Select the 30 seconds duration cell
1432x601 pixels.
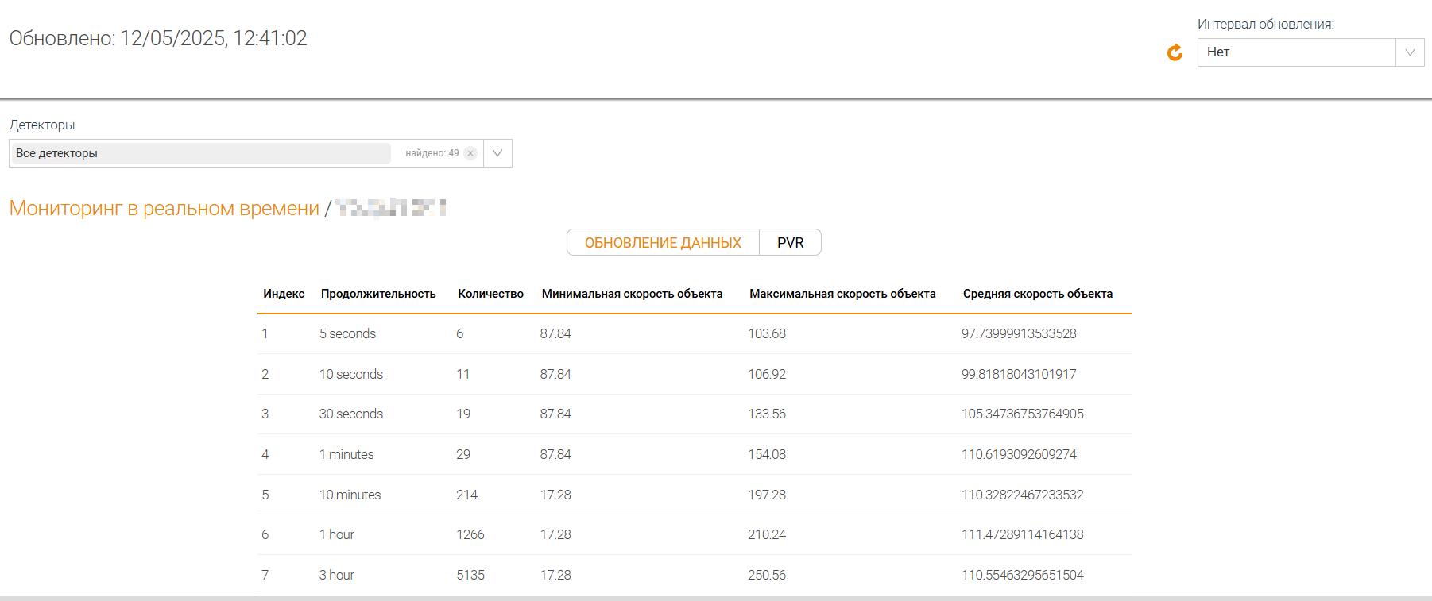click(x=351, y=414)
